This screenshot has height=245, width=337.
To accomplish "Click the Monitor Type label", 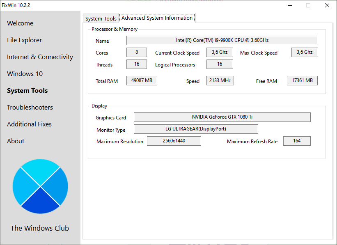I will coord(111,130).
